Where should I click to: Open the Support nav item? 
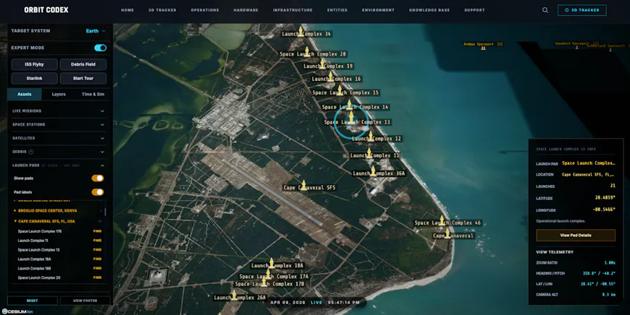pyautogui.click(x=474, y=10)
